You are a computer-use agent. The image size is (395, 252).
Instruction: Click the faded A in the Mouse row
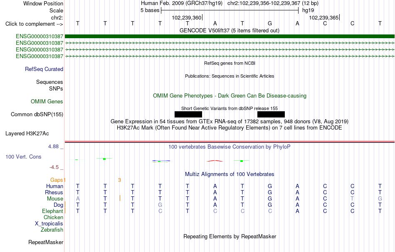pos(78,199)
